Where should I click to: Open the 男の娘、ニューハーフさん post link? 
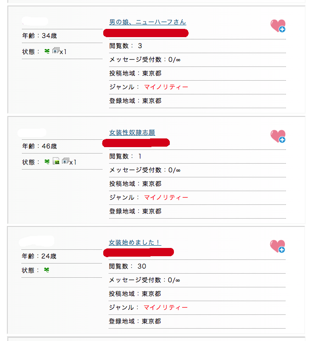point(148,22)
